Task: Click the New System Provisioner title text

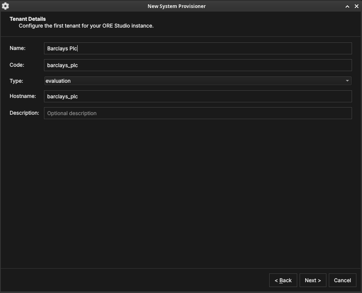Action: (x=177, y=6)
